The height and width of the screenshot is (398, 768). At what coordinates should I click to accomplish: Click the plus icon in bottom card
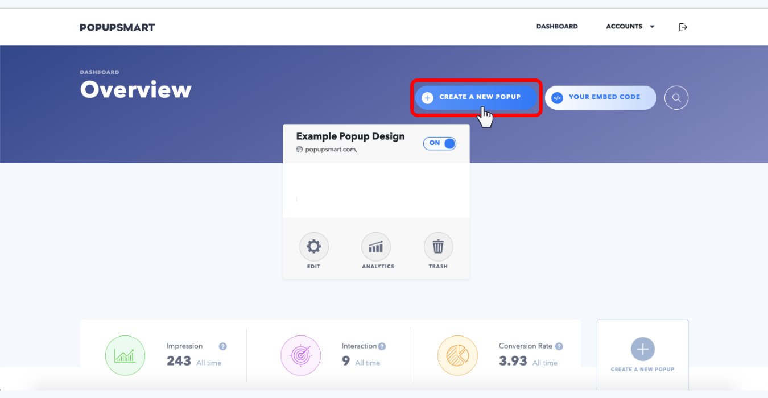[x=643, y=349]
